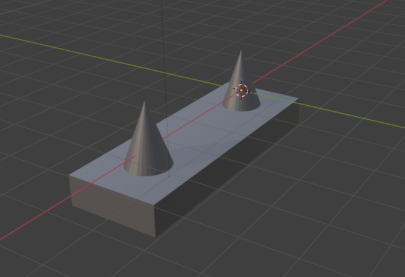
Task: Click the base of the front cone
Action: point(150,171)
